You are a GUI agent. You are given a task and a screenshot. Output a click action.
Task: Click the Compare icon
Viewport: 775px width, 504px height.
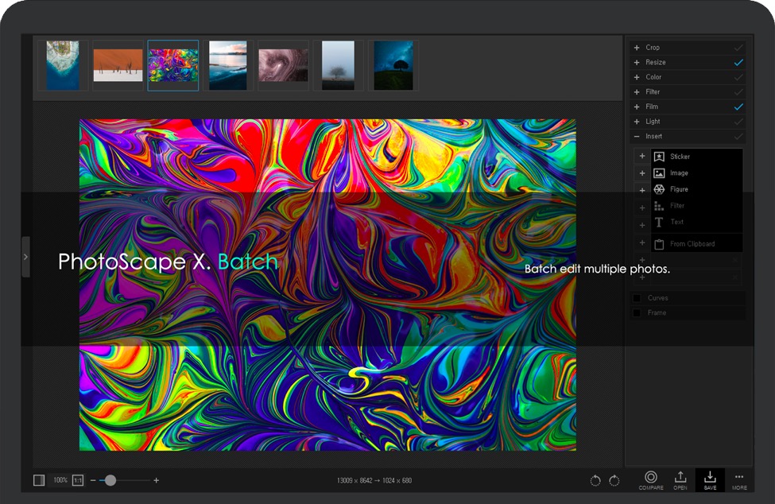[650, 479]
